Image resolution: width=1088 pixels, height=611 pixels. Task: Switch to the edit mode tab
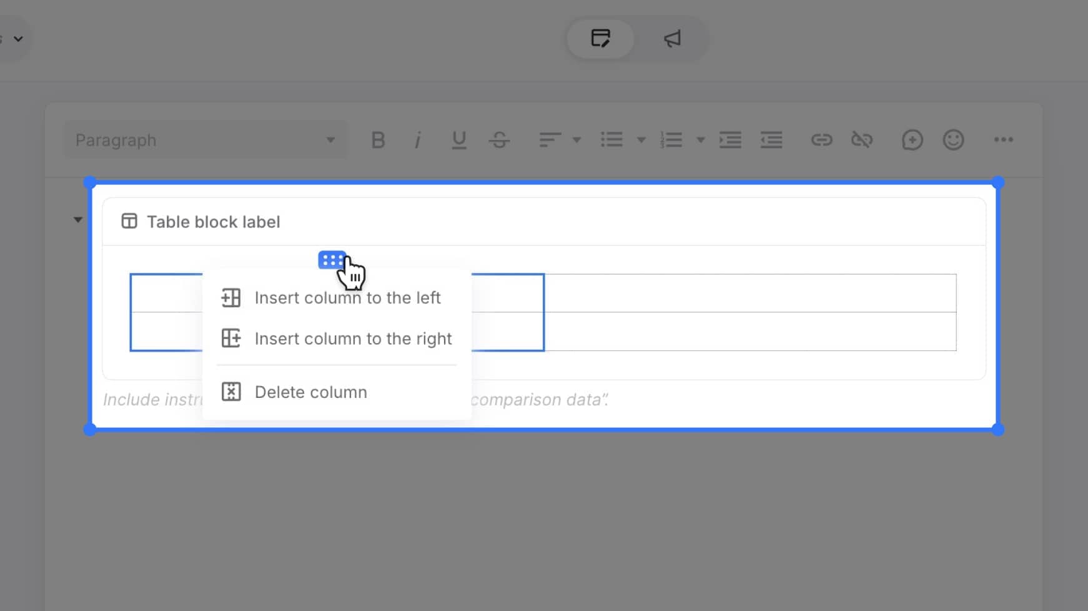coord(600,39)
